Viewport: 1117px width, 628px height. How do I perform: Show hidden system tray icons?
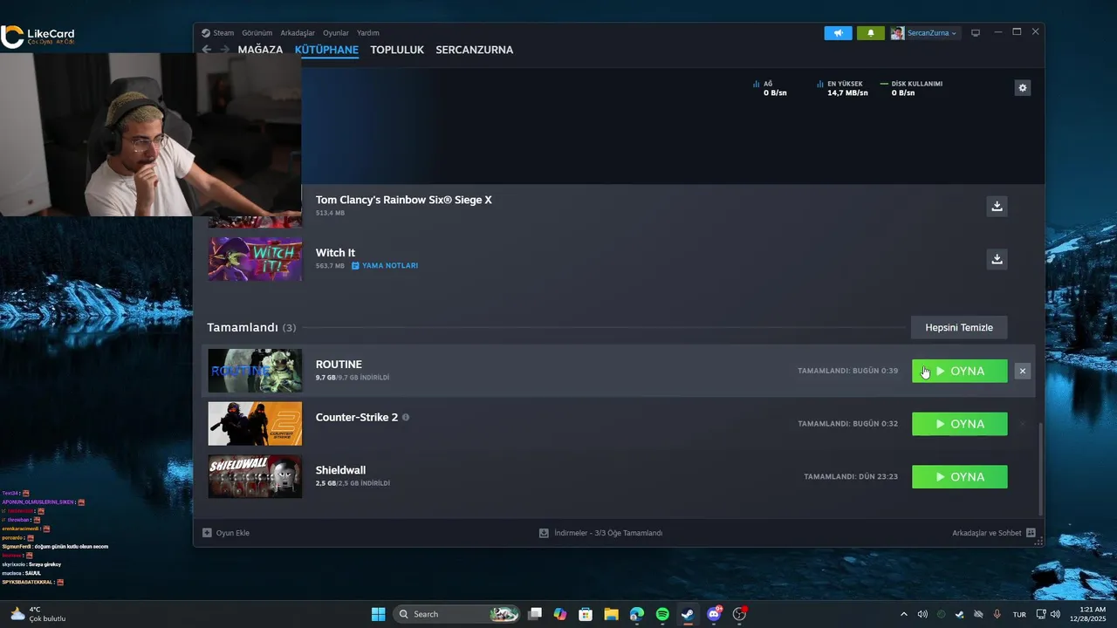pyautogui.click(x=904, y=614)
